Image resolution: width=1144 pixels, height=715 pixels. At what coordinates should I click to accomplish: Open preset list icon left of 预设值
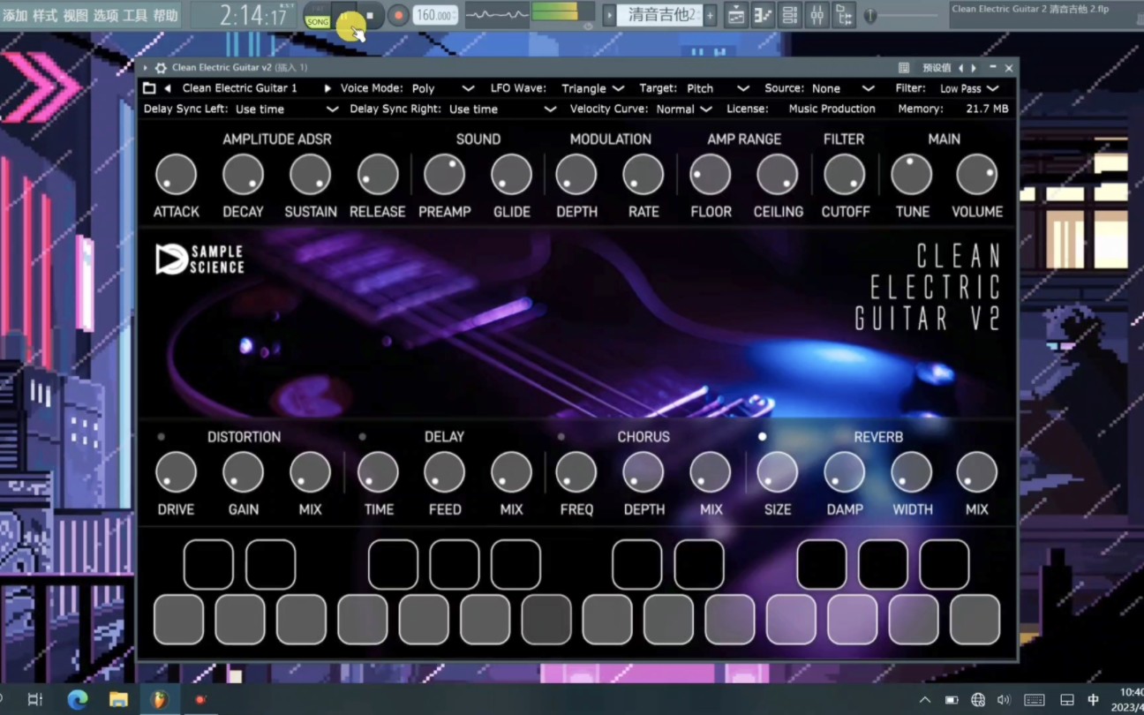tap(904, 68)
